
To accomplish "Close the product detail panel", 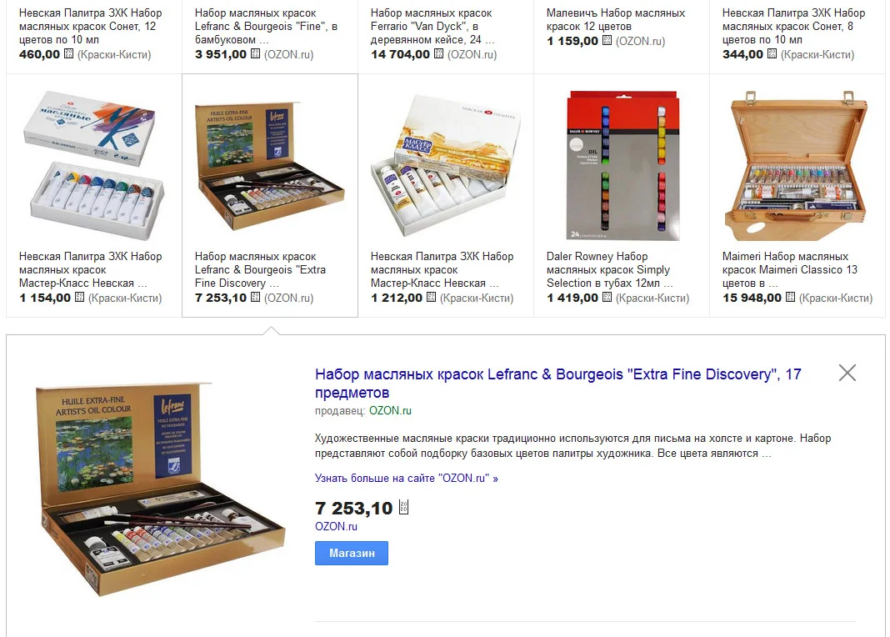I will (847, 373).
